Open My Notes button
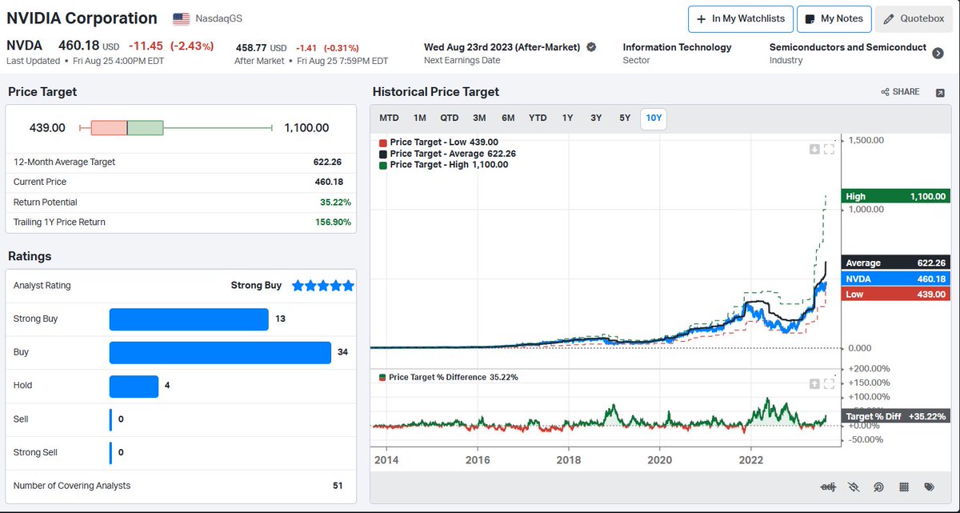The width and height of the screenshot is (960, 513). pyautogui.click(x=834, y=18)
